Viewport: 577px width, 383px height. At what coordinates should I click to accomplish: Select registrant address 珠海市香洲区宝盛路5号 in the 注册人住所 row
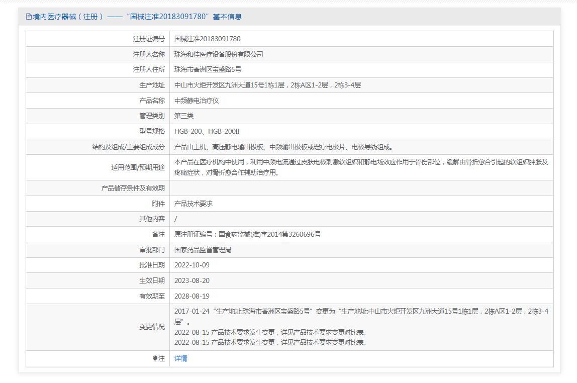coord(208,69)
